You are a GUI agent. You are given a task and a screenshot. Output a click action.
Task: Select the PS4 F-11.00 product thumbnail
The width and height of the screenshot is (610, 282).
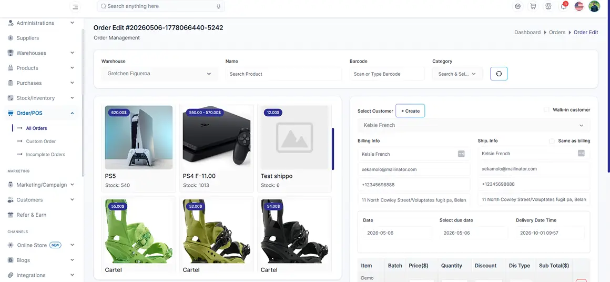[216, 137]
